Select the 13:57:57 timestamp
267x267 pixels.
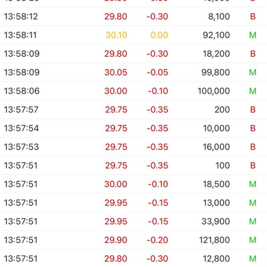(x=21, y=110)
